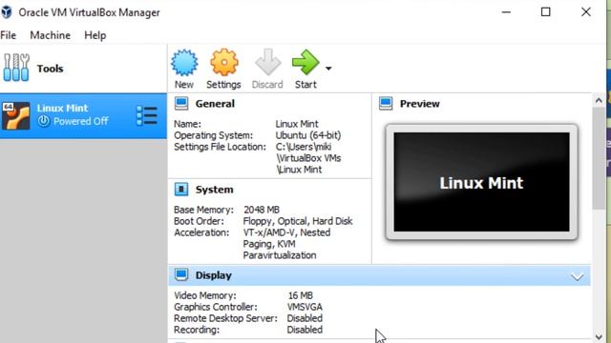Start the VM with the green arrow
This screenshot has height=343, width=611.
(x=305, y=62)
